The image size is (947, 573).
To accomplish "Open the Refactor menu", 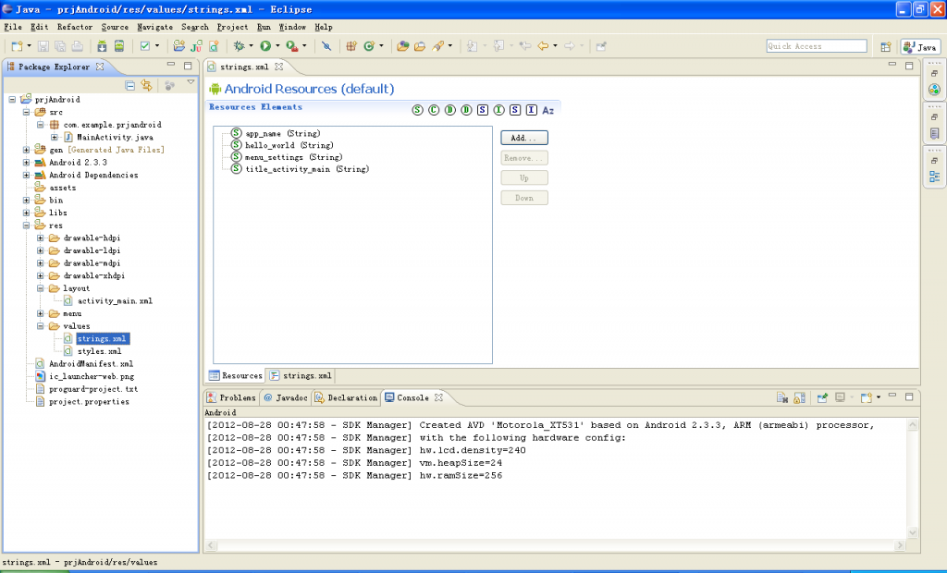I will [75, 27].
